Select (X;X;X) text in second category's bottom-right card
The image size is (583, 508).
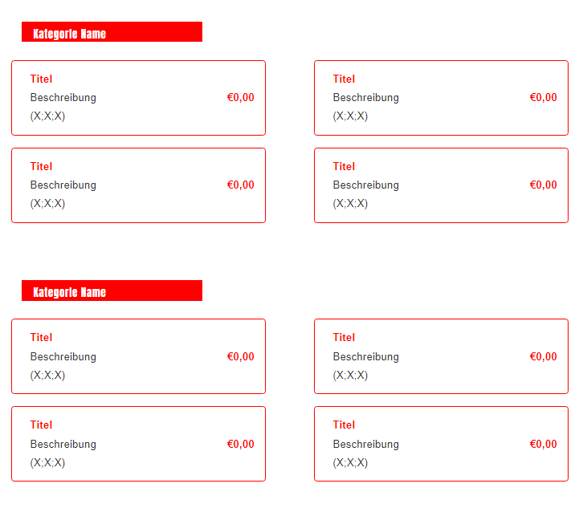350,463
